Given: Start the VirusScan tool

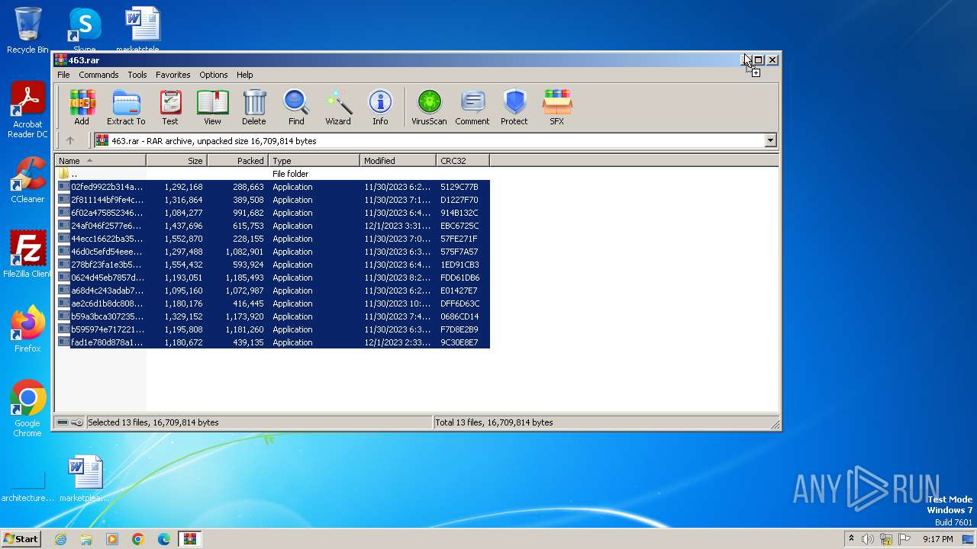Looking at the screenshot, I should click(429, 108).
